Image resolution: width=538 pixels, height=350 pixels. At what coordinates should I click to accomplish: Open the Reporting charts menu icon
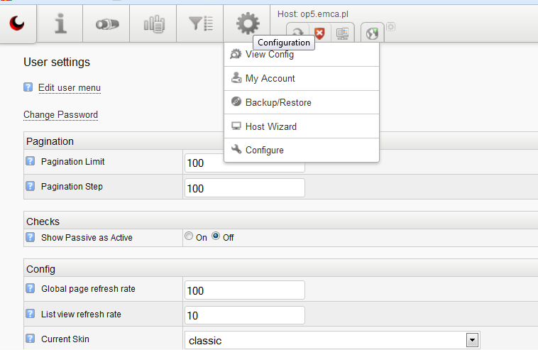tap(154, 23)
